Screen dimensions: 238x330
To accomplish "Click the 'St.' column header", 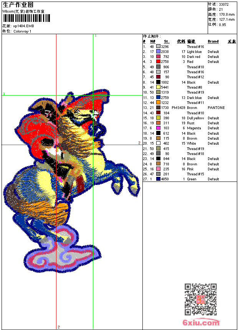I will 167,41.
